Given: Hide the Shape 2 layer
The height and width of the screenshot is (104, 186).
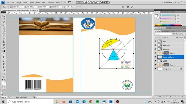Looking at the screenshot, I should coord(156,53).
